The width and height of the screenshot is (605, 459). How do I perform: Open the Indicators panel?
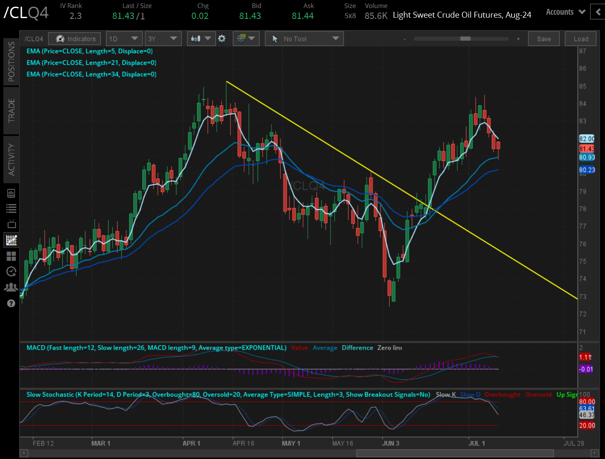coord(75,39)
